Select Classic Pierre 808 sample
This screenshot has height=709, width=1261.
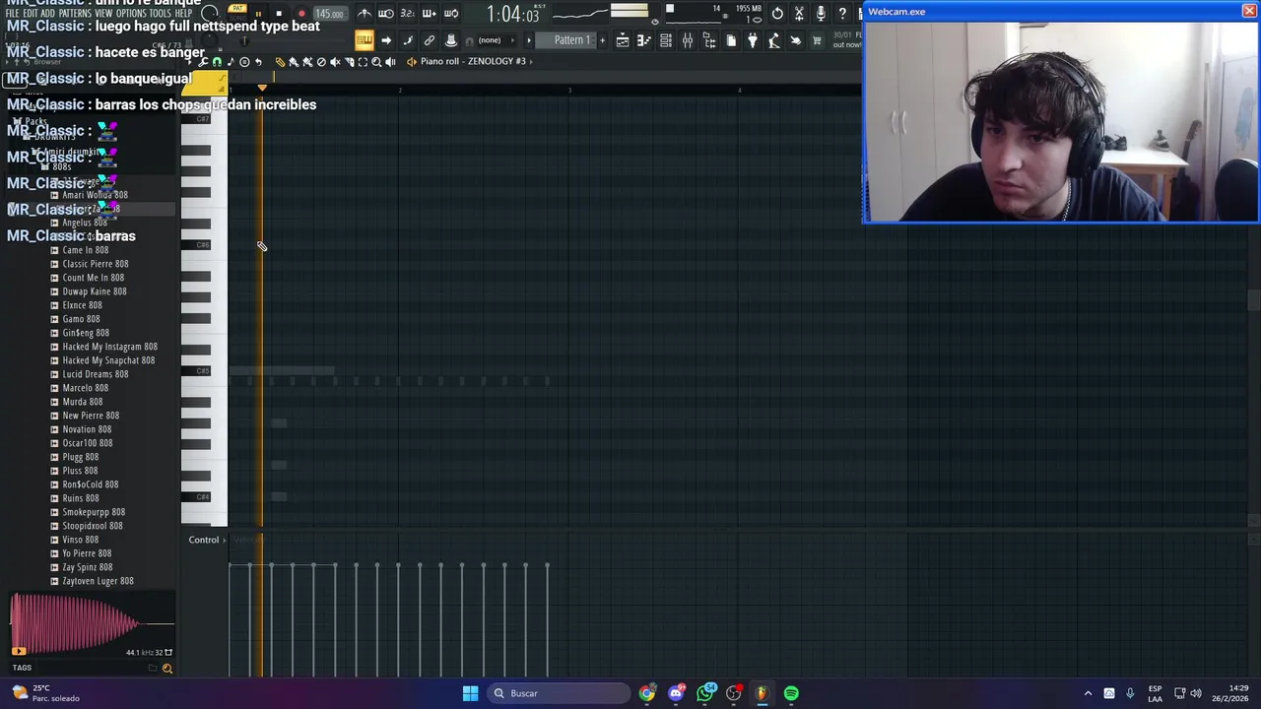click(96, 264)
